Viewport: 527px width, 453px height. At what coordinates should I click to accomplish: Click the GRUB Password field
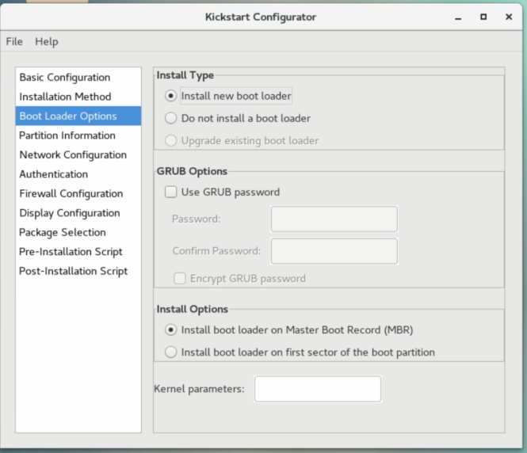(x=334, y=219)
